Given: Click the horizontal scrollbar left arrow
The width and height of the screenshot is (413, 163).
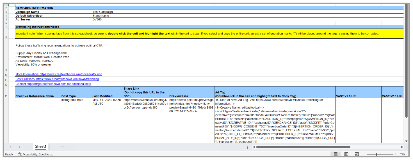Looking at the screenshot, I should (x=254, y=147).
